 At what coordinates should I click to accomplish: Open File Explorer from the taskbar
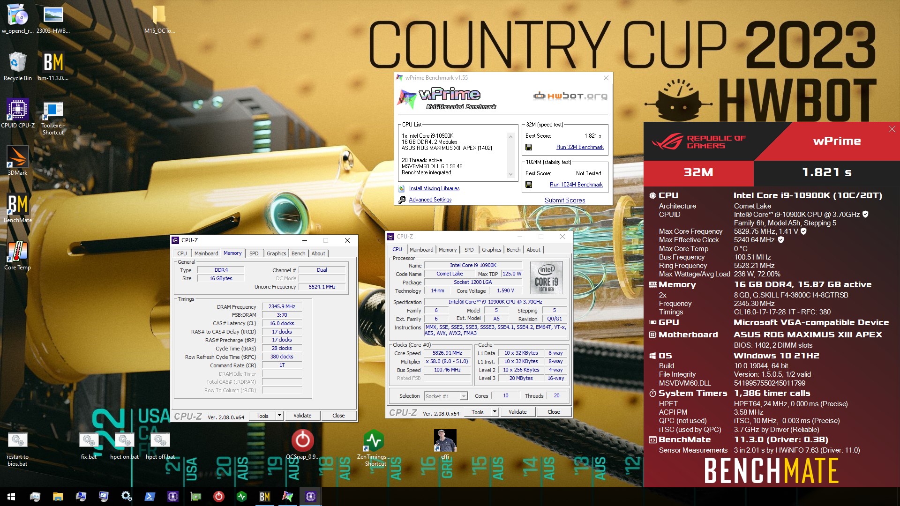point(58,497)
